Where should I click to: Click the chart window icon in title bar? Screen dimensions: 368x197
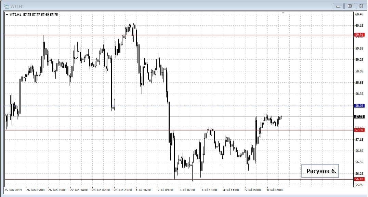tap(6, 6)
